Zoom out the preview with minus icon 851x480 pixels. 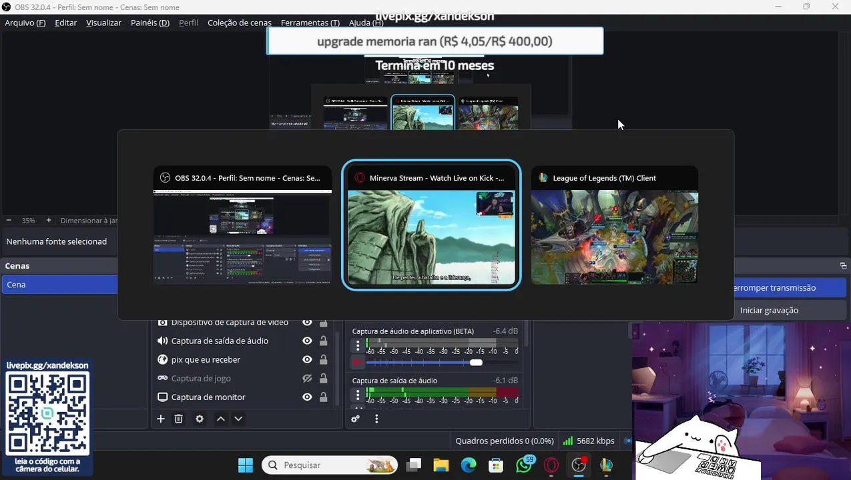pyautogui.click(x=9, y=220)
